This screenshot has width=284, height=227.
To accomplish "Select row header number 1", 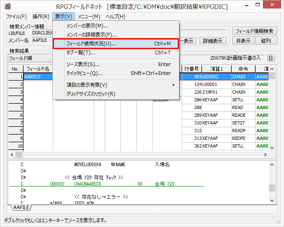I will tap(16, 77).
